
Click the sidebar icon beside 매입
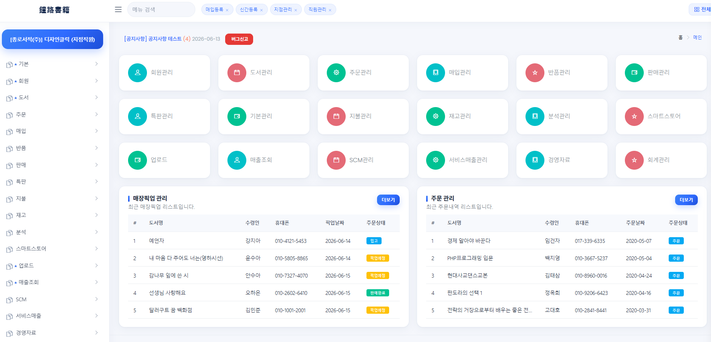click(x=9, y=132)
